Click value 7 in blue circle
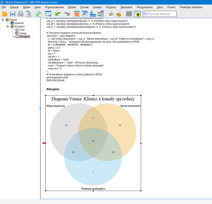Viewport: 212px width, 204px height. point(93,172)
